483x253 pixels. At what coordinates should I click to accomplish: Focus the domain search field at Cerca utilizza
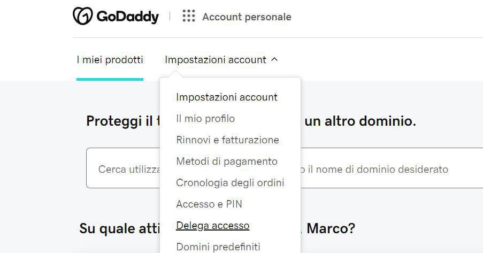[x=126, y=169]
